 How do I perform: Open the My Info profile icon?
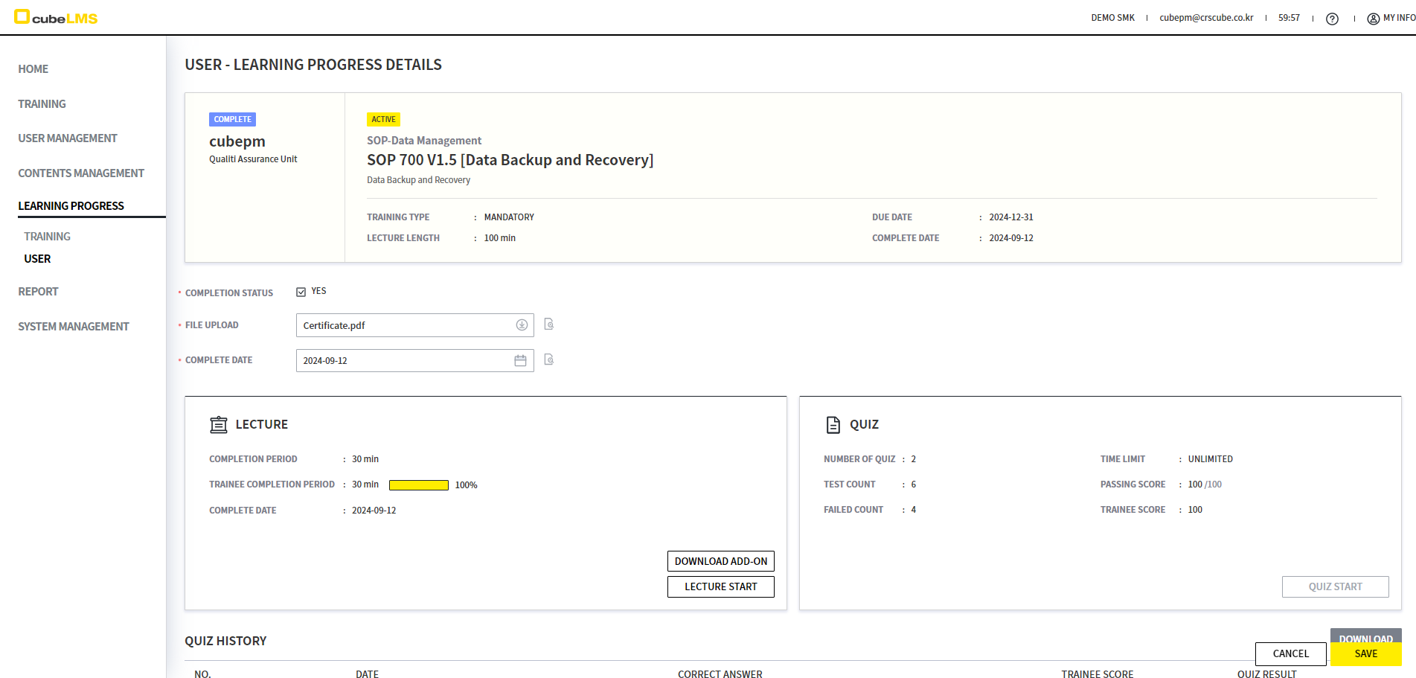point(1373,19)
